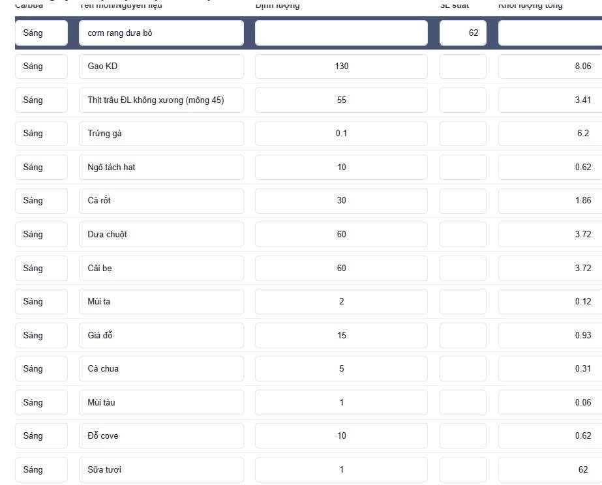
Task: Click the Sáng meal field for Sữa tươi
Action: [42, 469]
